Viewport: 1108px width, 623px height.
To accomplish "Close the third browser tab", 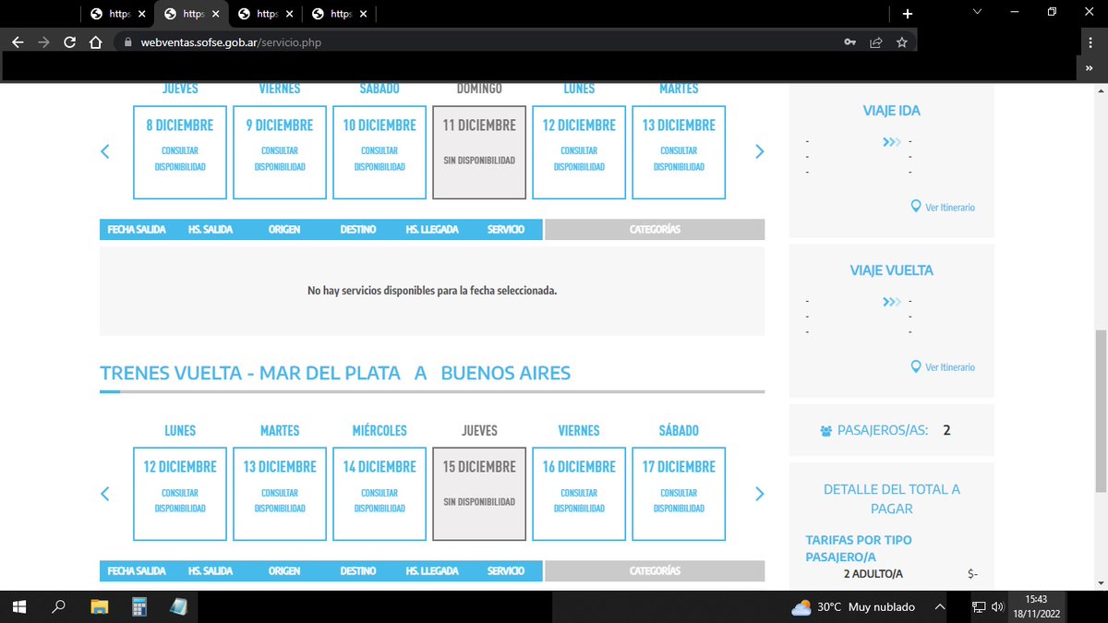I will (x=290, y=14).
